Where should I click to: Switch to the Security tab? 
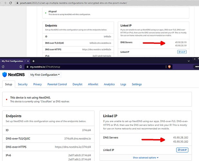pos(23,84)
